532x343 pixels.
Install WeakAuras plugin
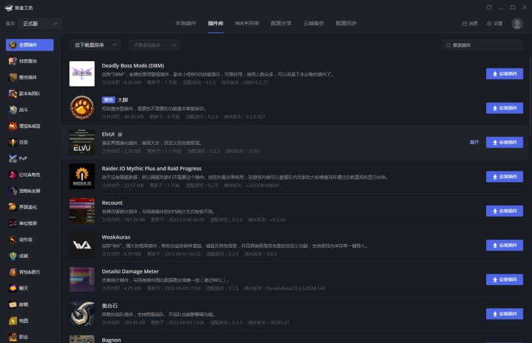[505, 245]
